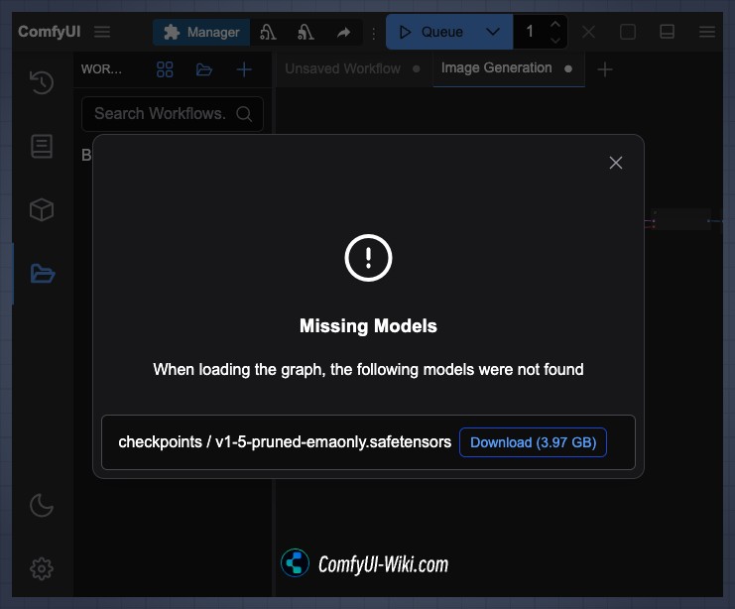This screenshot has height=609, width=735.
Task: Open the top-right hamburger menu
Action: click(x=707, y=32)
